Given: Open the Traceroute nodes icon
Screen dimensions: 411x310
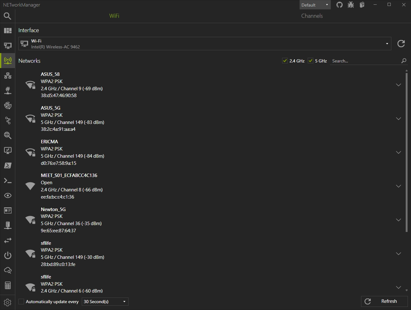Looking at the screenshot, I should [x=7, y=121].
